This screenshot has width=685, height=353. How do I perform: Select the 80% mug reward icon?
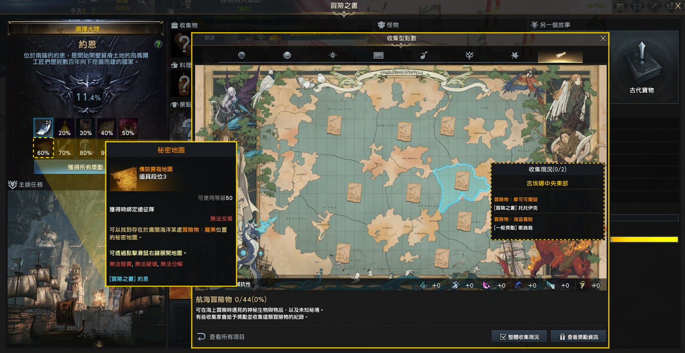pyautogui.click(x=86, y=147)
